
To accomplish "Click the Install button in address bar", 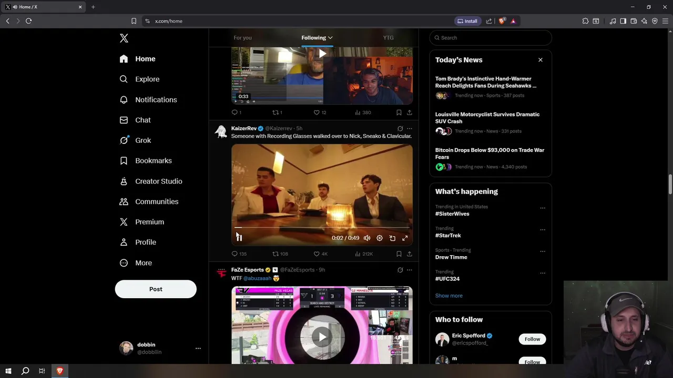I will 467,21.
